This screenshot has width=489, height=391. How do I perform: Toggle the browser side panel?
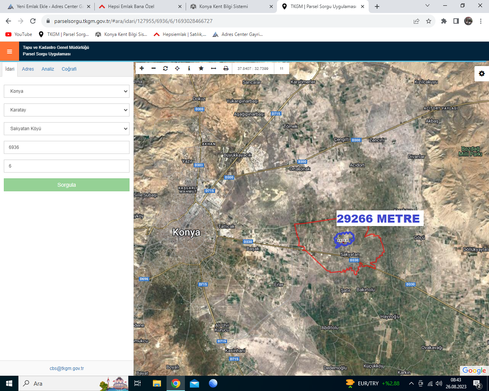coord(456,21)
